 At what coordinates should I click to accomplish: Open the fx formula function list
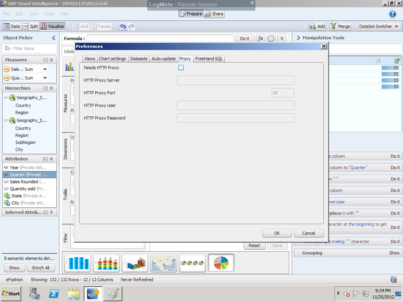click(x=261, y=39)
